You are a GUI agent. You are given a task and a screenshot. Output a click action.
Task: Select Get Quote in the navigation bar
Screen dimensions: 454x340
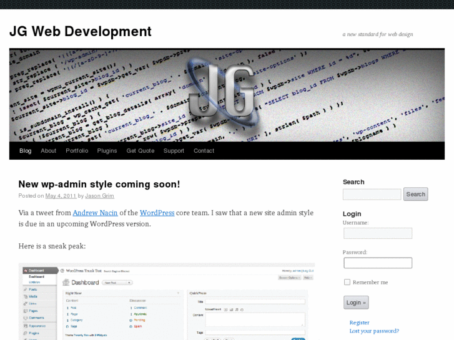140,151
